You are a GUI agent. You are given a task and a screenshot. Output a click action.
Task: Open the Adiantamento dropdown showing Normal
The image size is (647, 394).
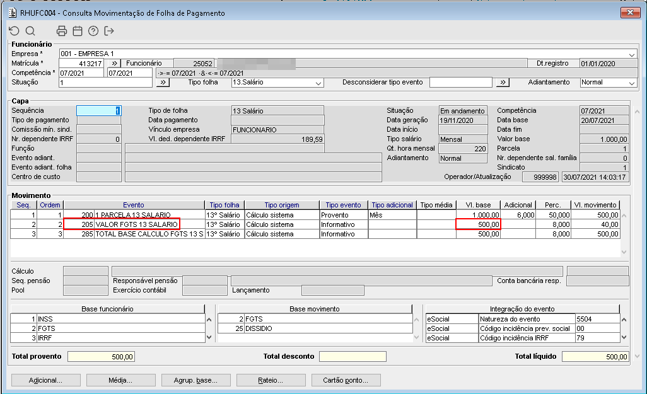pyautogui.click(x=632, y=83)
